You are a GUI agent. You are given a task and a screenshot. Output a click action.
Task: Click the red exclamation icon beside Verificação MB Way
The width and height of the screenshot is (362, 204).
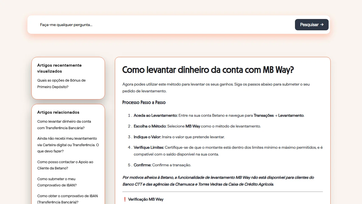[x=125, y=199]
